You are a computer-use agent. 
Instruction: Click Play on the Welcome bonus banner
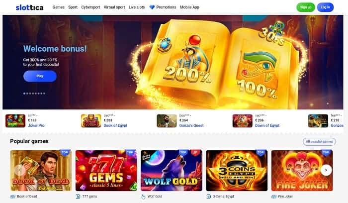40,76
